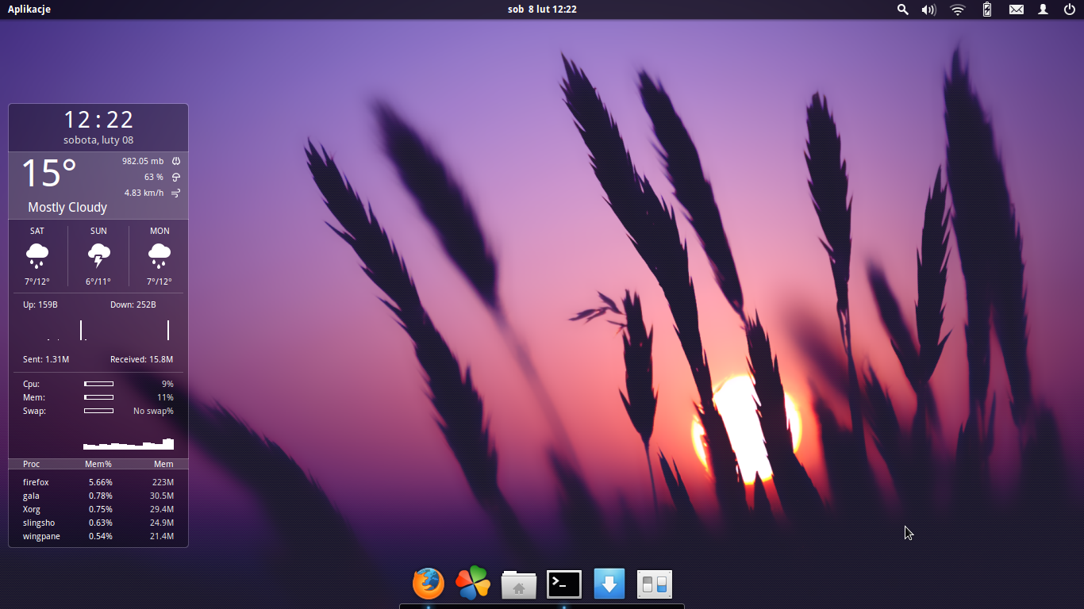Click the 'No swap%' value
1084x609 pixels.
[x=153, y=411]
